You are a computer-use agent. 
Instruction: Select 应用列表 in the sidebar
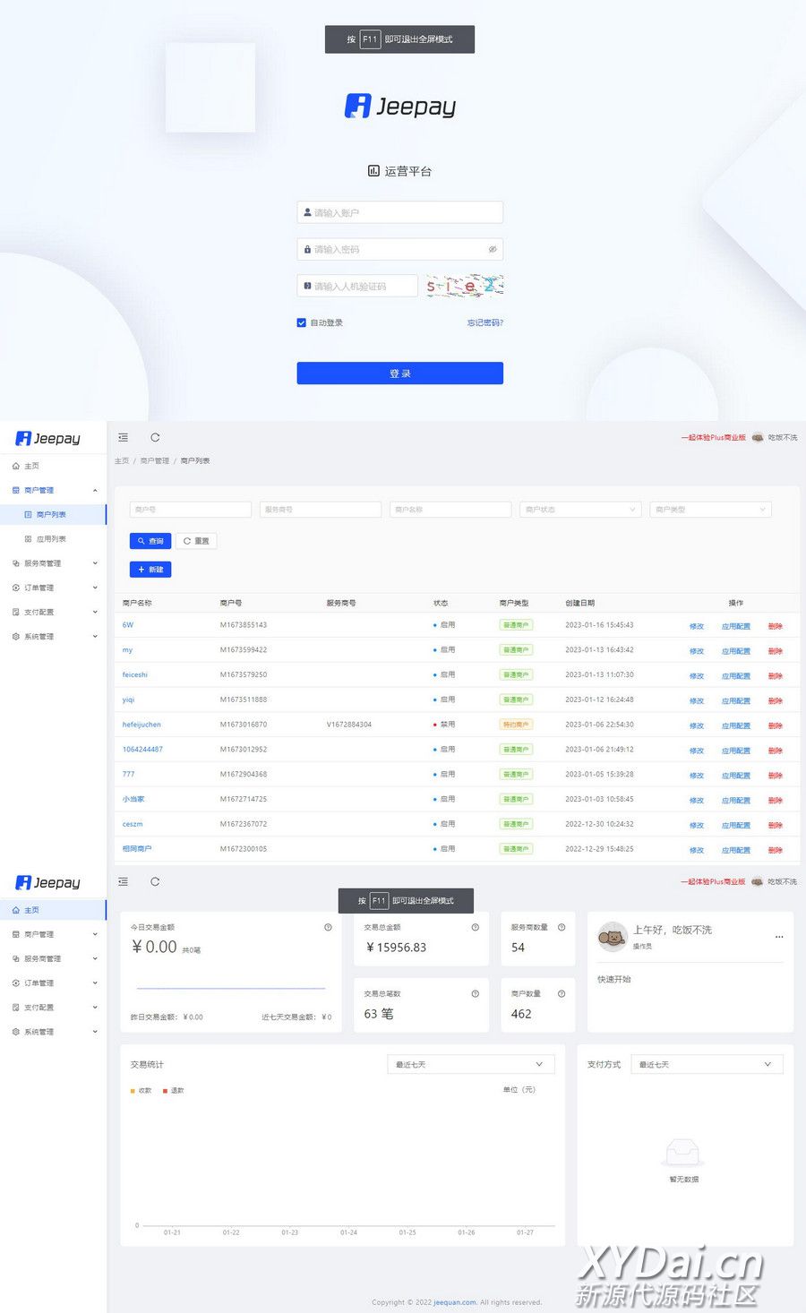coord(51,539)
